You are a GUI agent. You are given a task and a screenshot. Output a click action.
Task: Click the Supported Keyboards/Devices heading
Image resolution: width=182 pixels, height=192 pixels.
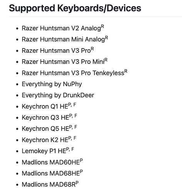[x=75, y=8]
